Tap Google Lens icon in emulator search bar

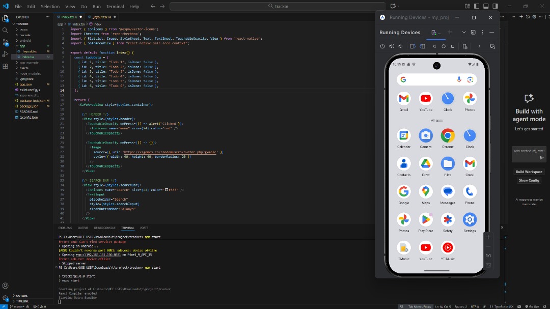(x=470, y=79)
